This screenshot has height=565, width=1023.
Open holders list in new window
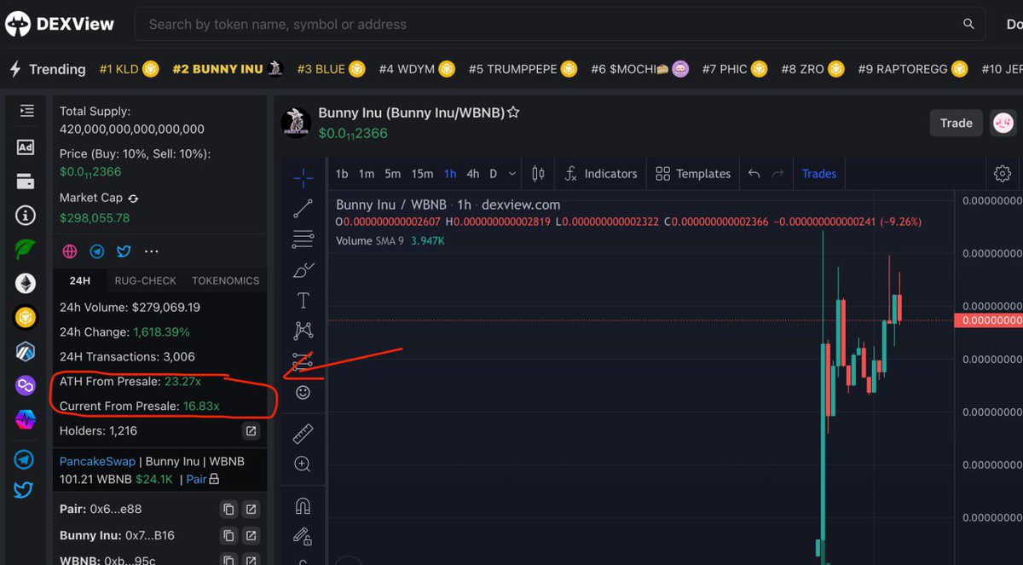(x=251, y=431)
